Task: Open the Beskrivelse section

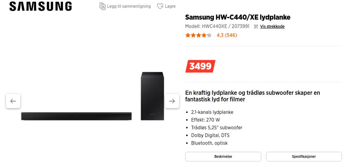Action: tap(223, 156)
